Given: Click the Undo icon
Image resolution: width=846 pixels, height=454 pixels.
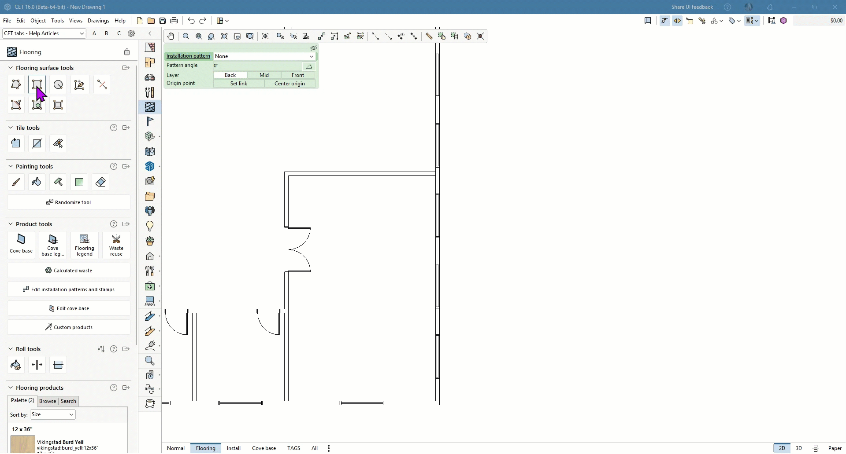Looking at the screenshot, I should point(191,21).
